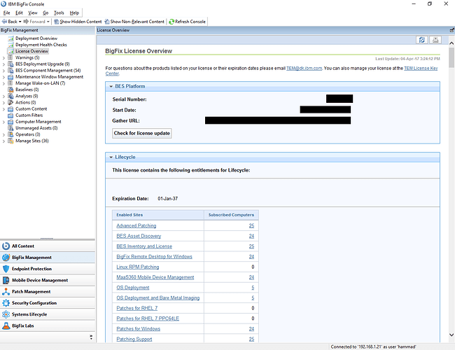Expand the Warnings (5) tree node
Image resolution: width=455 pixels, height=350 pixels.
[3, 58]
